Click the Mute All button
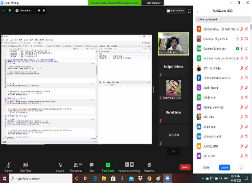The height and width of the screenshot is (183, 252). (225, 167)
